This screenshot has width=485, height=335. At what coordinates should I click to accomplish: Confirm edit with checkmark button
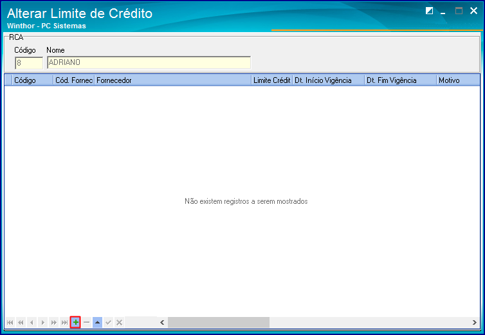click(x=108, y=322)
